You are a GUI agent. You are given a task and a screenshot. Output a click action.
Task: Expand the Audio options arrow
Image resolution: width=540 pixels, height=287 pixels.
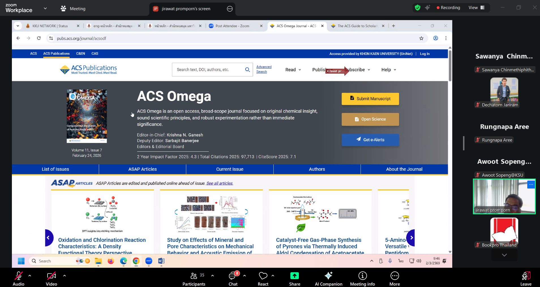coord(30,275)
